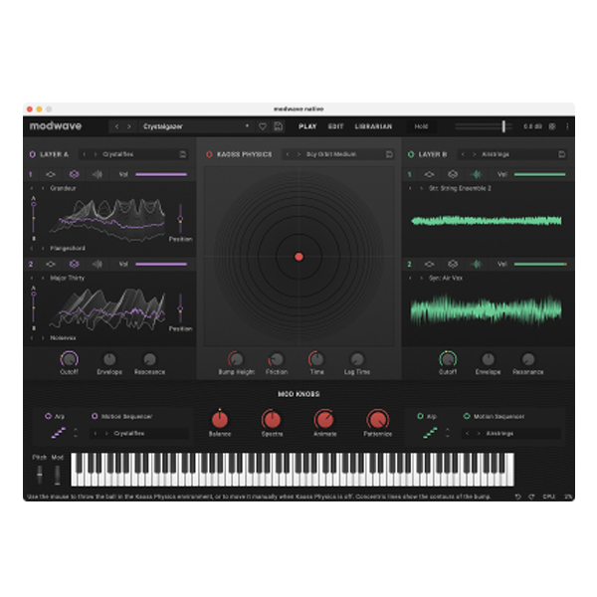
Task: Select the next Layer B program chevron
Action: [x=474, y=154]
